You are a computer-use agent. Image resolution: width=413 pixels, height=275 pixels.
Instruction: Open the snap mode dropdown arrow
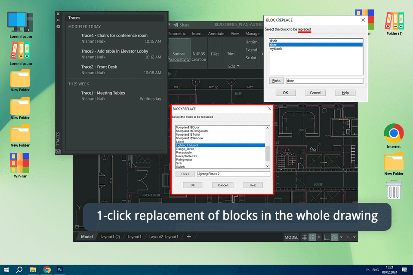coord(319,237)
